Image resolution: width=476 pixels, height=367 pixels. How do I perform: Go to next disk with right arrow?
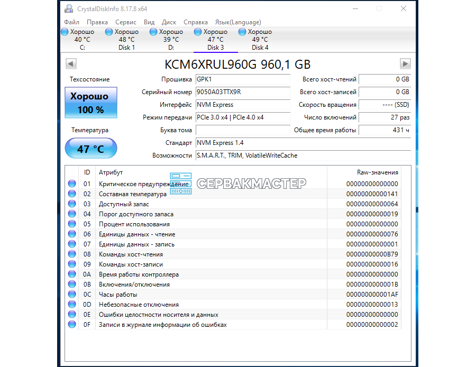[x=405, y=64]
